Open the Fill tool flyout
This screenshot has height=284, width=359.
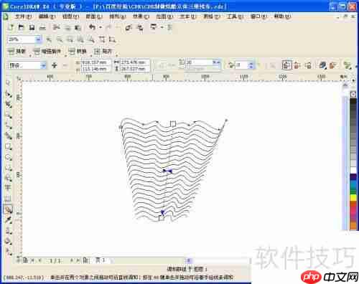pos(9,241)
